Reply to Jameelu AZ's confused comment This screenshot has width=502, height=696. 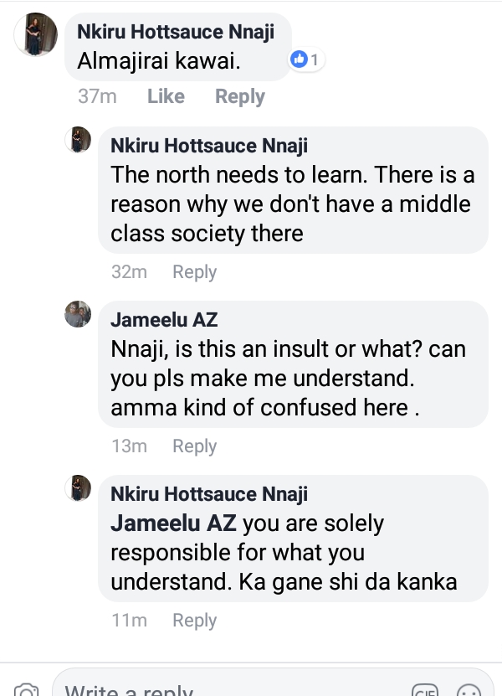pos(194,446)
